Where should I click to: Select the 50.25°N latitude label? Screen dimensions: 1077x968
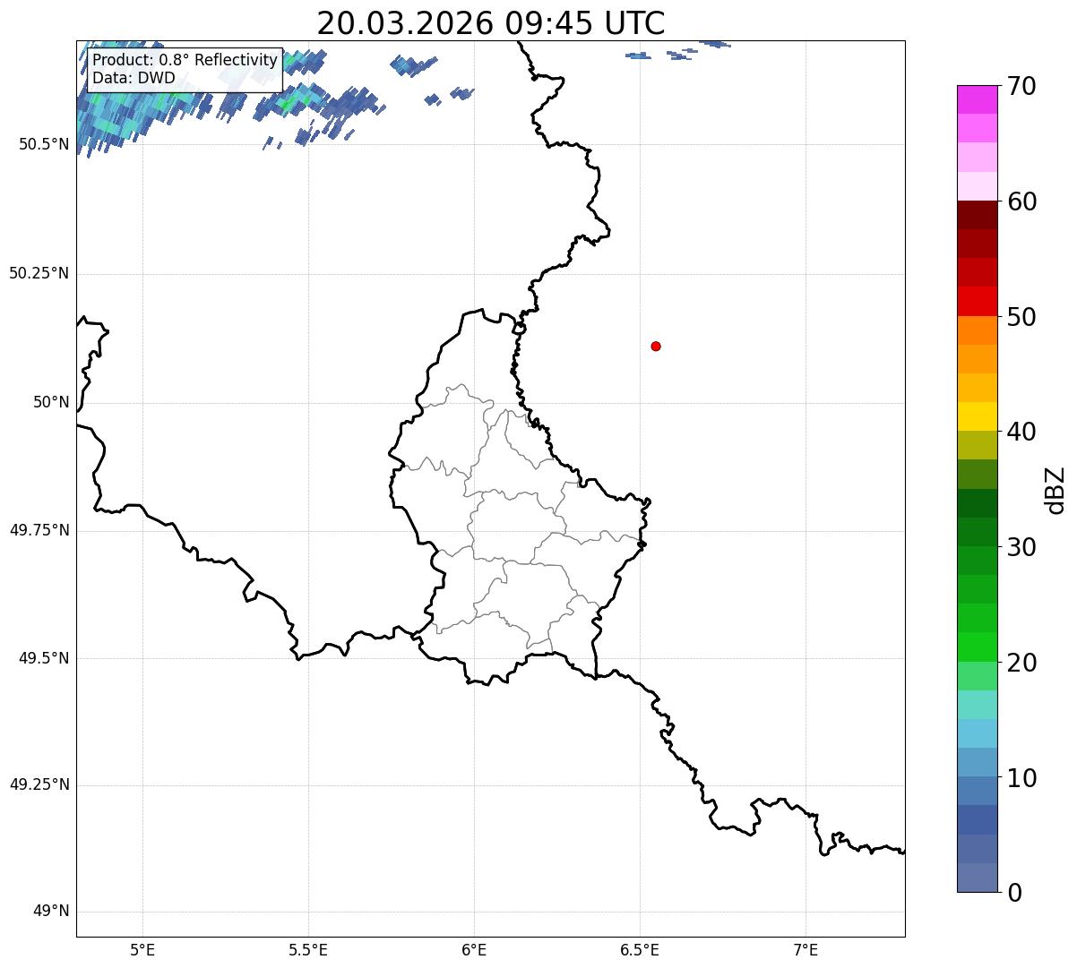click(x=39, y=273)
